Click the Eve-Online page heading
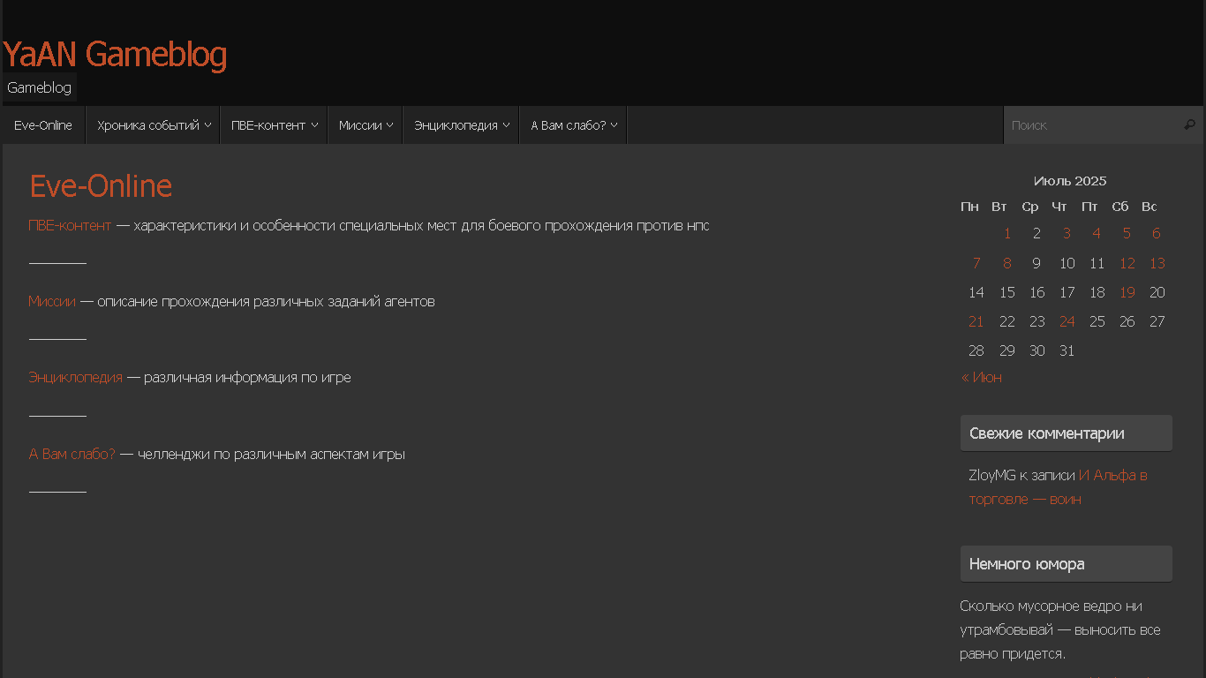 (101, 186)
